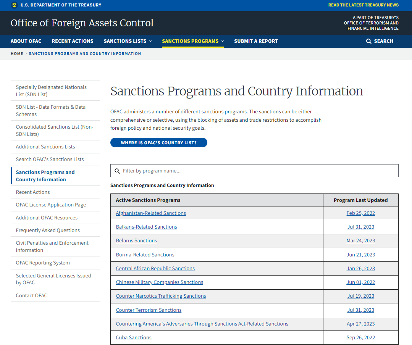Open the Afghanistan-Related Sanctions link
This screenshot has height=345, width=412.
tap(151, 213)
